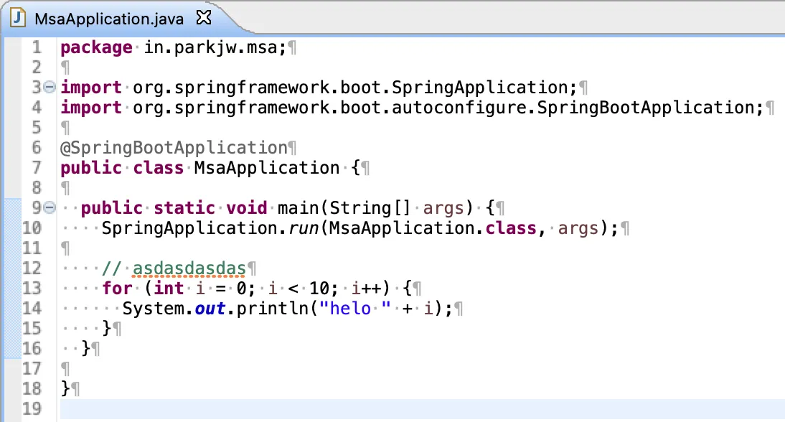Click the string literal "helo "
The width and height of the screenshot is (785, 422).
pos(355,309)
